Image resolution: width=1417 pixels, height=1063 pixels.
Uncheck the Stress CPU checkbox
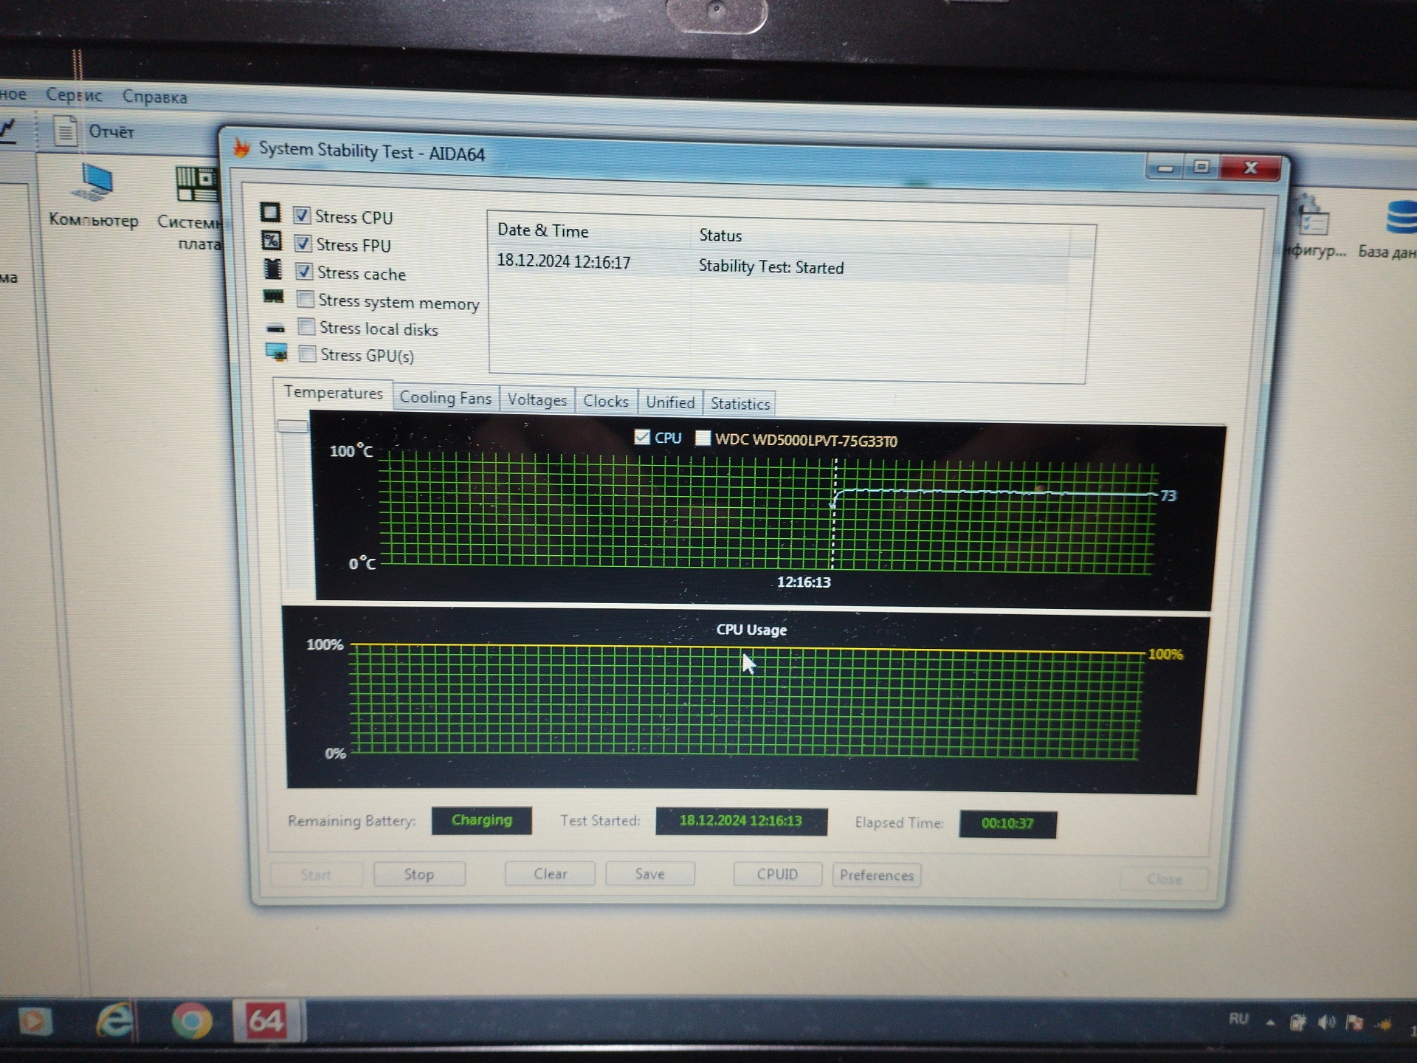click(301, 215)
